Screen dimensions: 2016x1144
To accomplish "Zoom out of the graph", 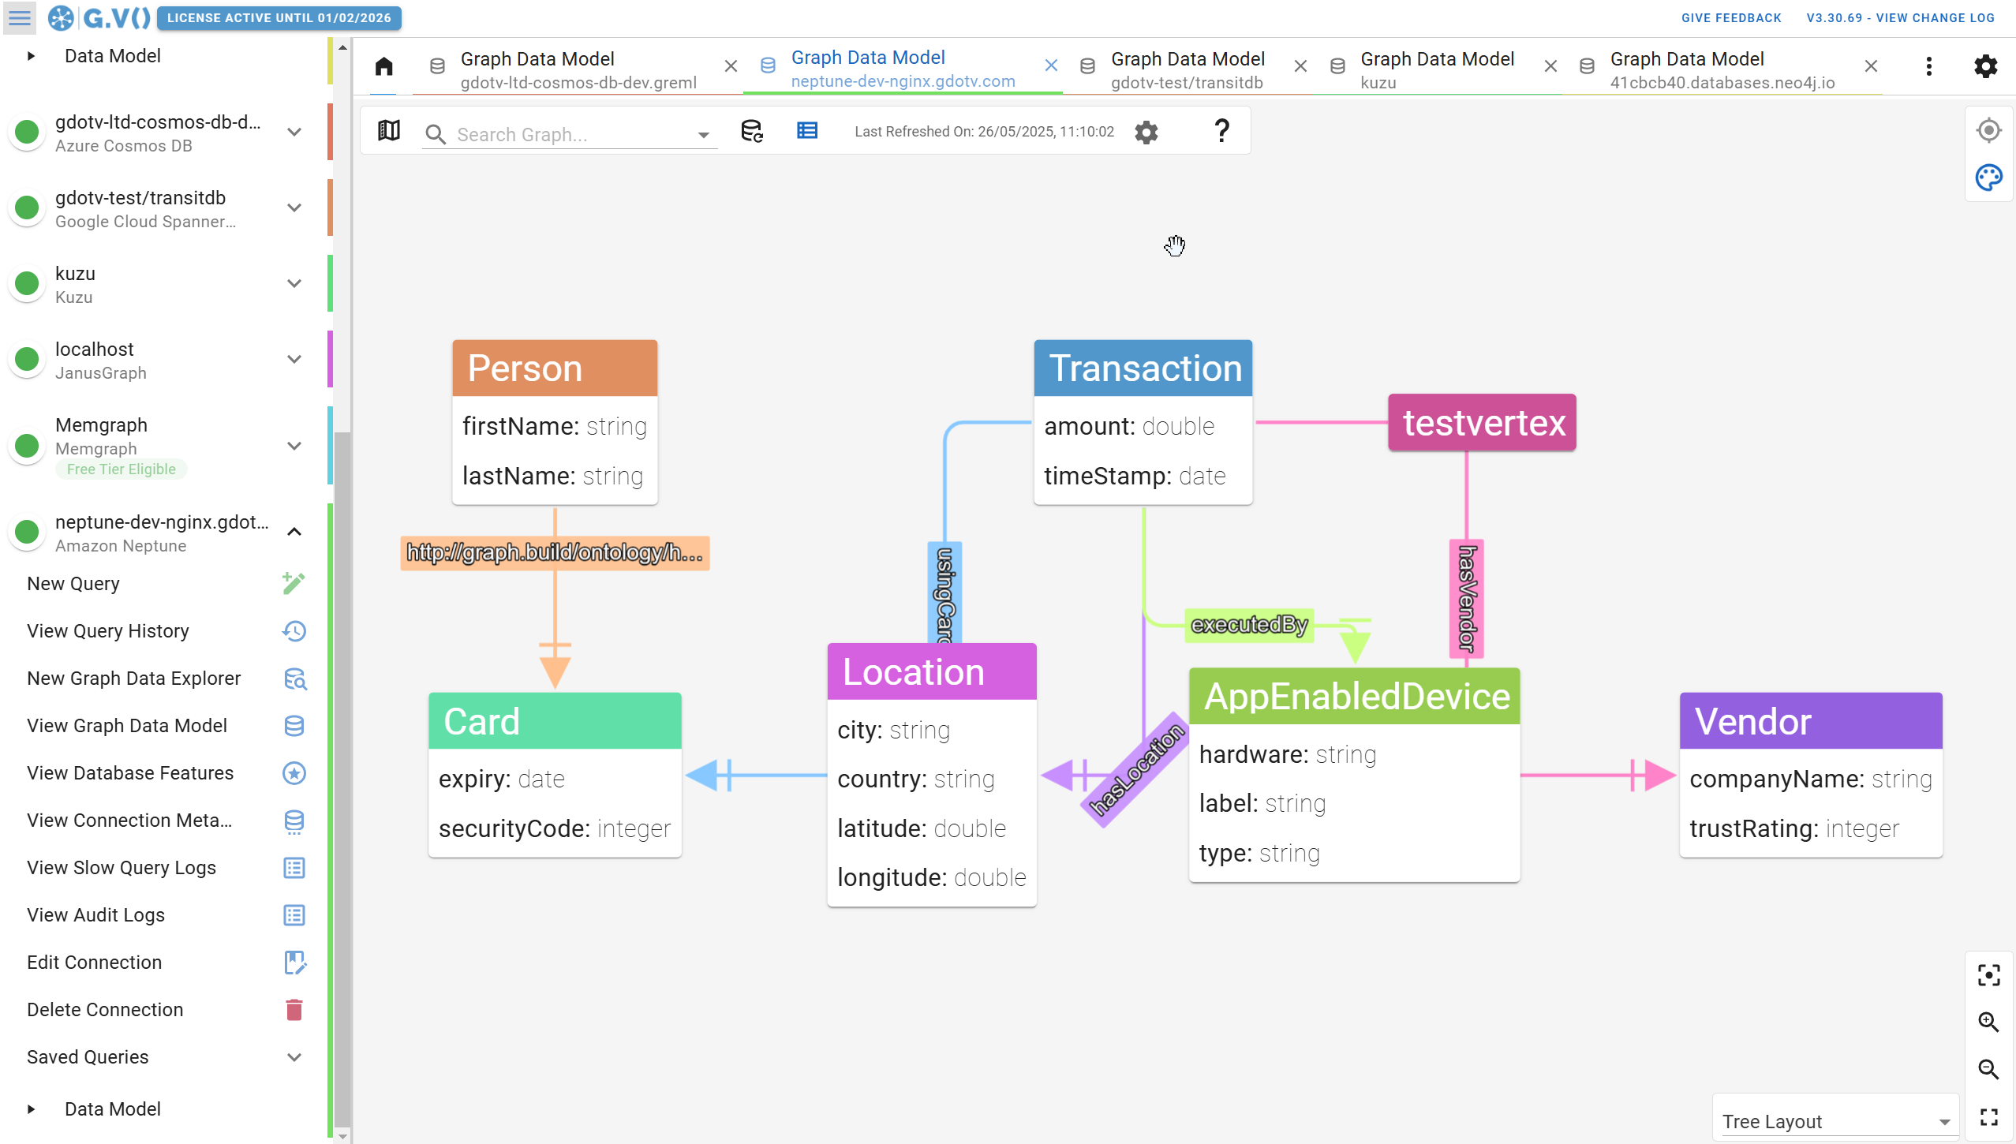I will coord(1988,1070).
